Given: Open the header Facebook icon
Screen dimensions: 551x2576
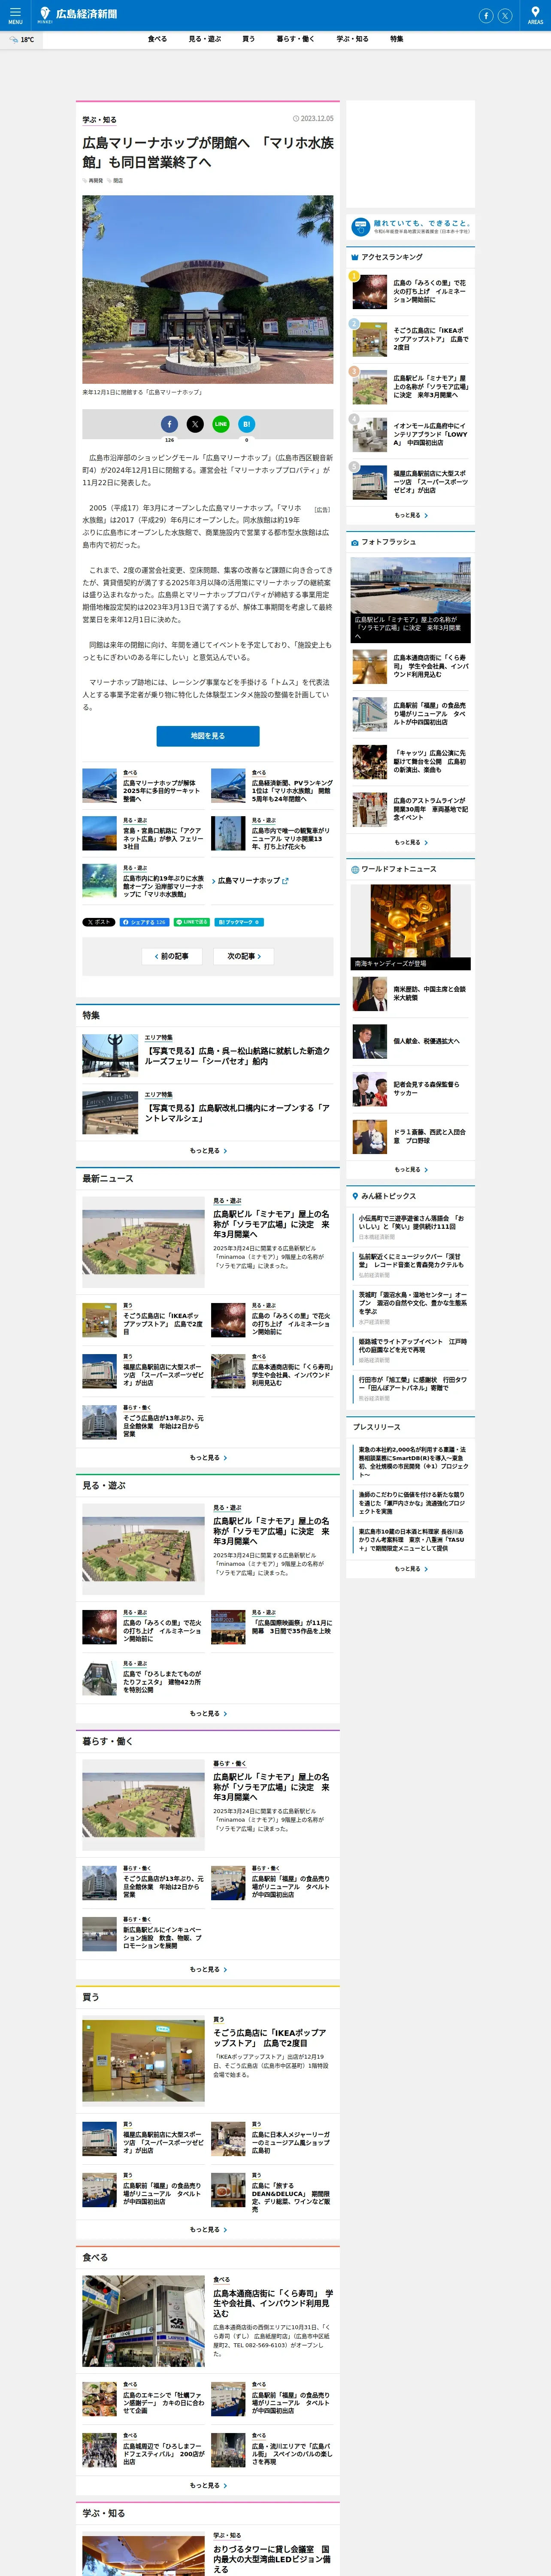Looking at the screenshot, I should (x=486, y=15).
